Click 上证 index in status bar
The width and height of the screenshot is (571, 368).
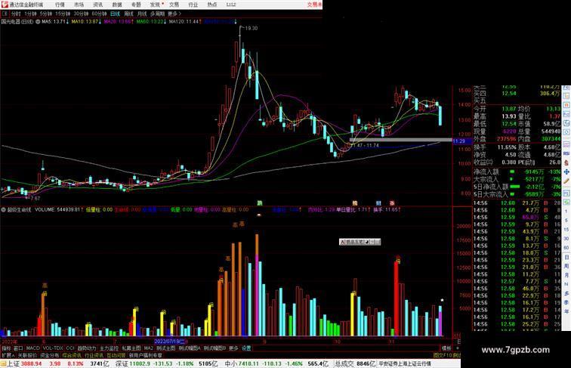click(x=13, y=363)
